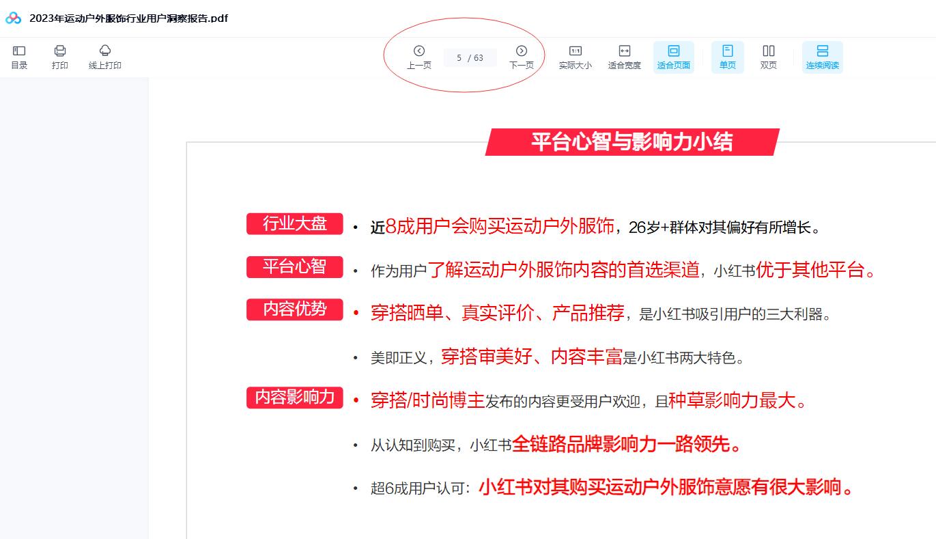Click the 平台心智与影响力小结 heading banner
This screenshot has height=539, width=936.
click(632, 142)
